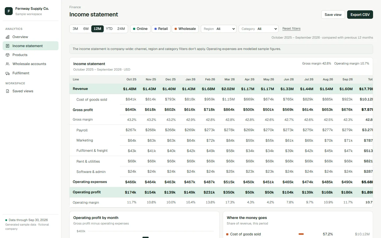
Task: Navigate to Fulfilment
Action: click(x=30, y=73)
